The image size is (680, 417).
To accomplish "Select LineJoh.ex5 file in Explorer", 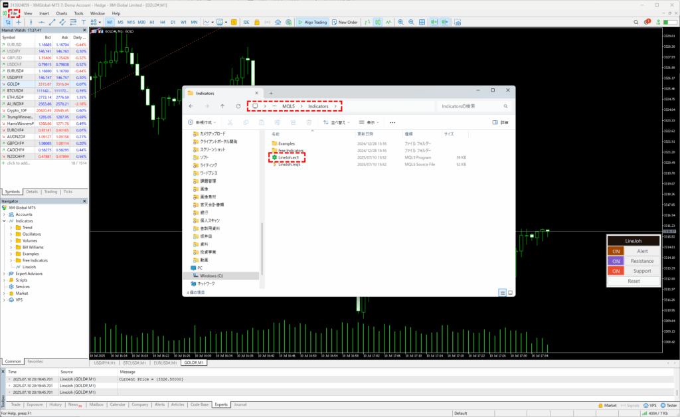I will click(288, 157).
